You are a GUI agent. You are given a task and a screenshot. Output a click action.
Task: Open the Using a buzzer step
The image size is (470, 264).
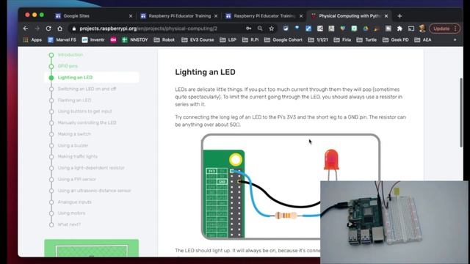(x=73, y=145)
